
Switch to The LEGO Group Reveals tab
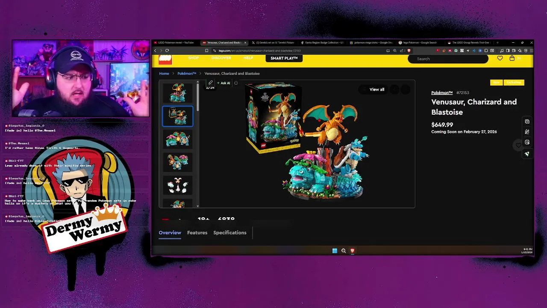469,43
